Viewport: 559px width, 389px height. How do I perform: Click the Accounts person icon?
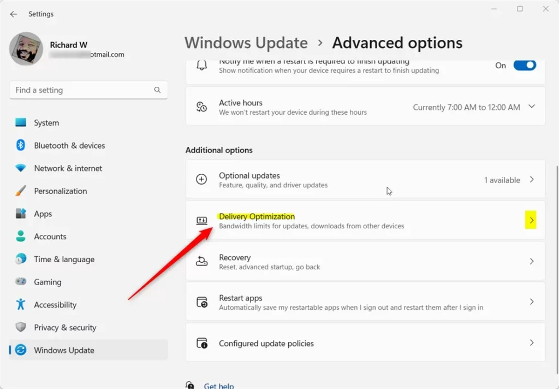[x=21, y=236]
